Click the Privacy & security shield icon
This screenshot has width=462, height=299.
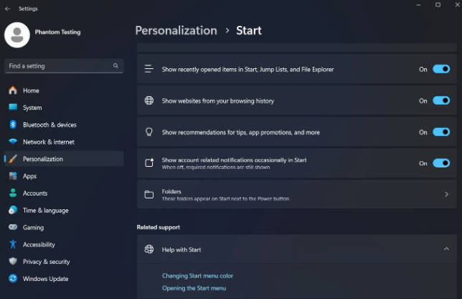point(13,261)
